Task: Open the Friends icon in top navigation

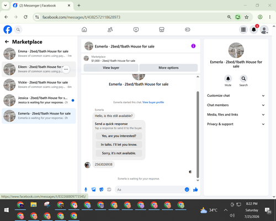Action: click(x=110, y=29)
